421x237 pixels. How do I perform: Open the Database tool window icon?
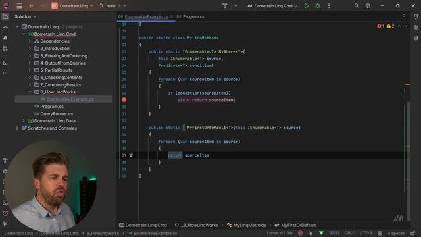click(416, 38)
